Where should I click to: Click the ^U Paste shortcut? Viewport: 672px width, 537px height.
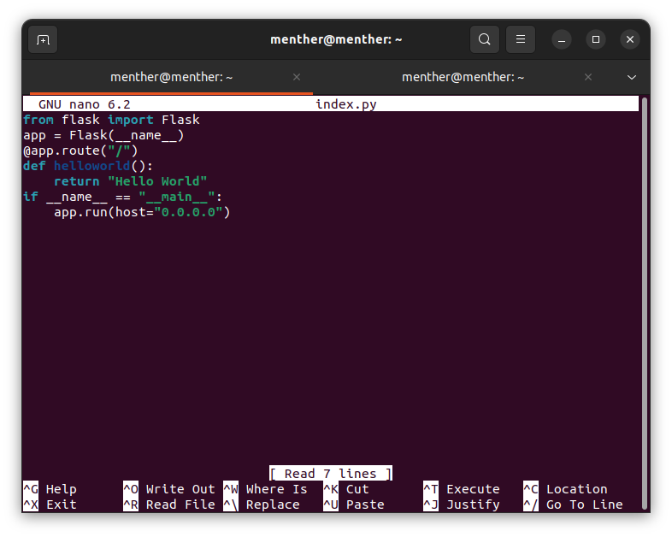coord(354,505)
